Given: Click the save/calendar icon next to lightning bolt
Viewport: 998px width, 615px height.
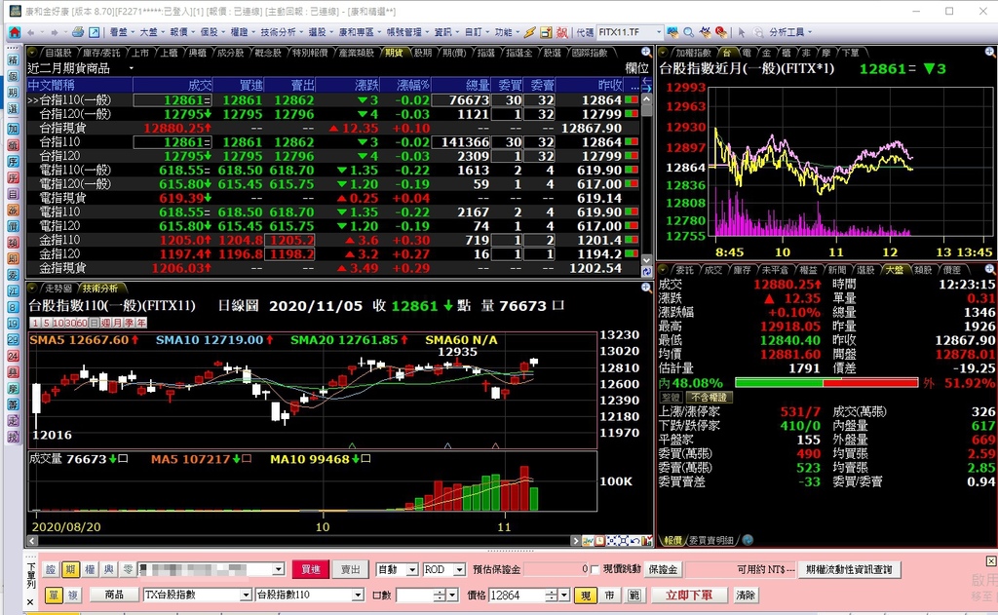Looking at the screenshot, I should [546, 32].
